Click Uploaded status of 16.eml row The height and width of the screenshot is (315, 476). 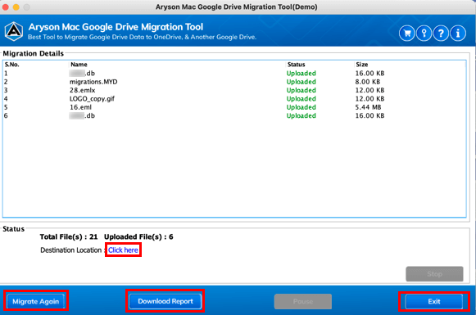tap(301, 107)
